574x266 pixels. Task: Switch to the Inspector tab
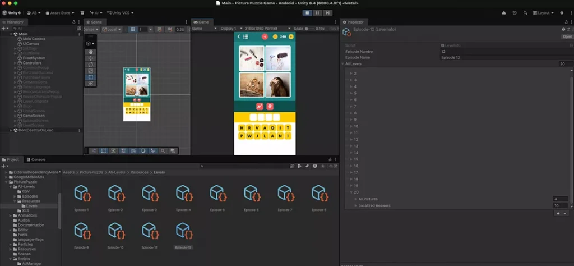pos(354,22)
